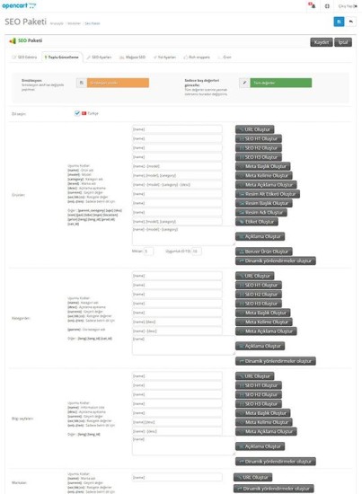Image resolution: width=362 pixels, height=494 pixels.
Task: Toggle the green Tüm değerler switch
Action: [x=281, y=83]
